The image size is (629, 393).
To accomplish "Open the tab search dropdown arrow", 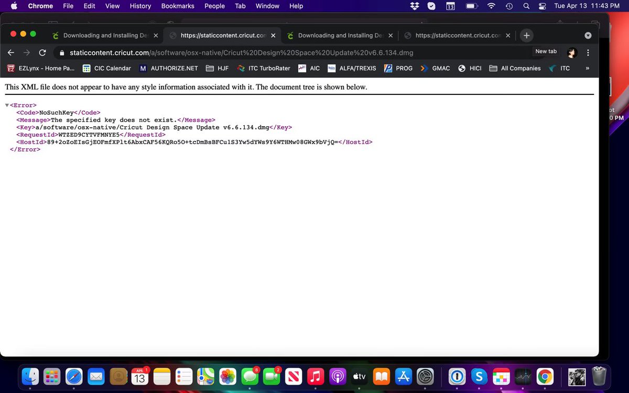I will point(588,36).
